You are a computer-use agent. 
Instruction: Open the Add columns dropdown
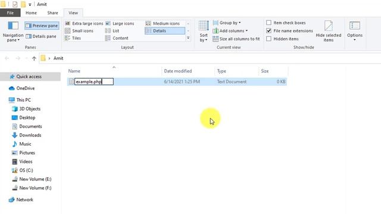pos(230,31)
